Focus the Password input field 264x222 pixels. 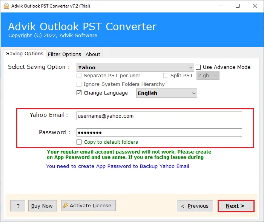coord(159,132)
